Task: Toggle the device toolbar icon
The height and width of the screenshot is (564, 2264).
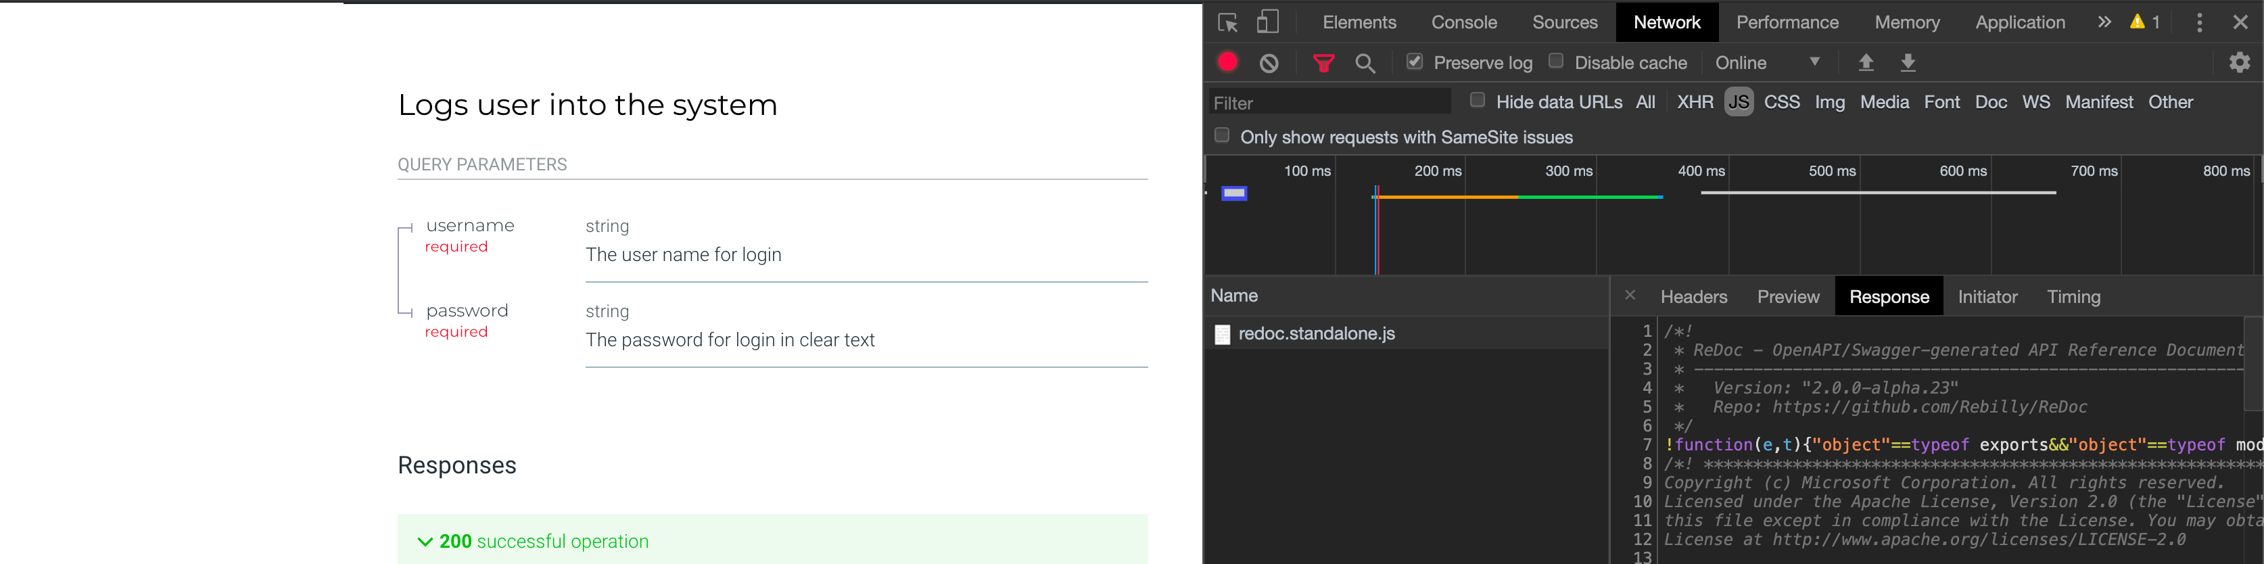Action: click(1267, 22)
